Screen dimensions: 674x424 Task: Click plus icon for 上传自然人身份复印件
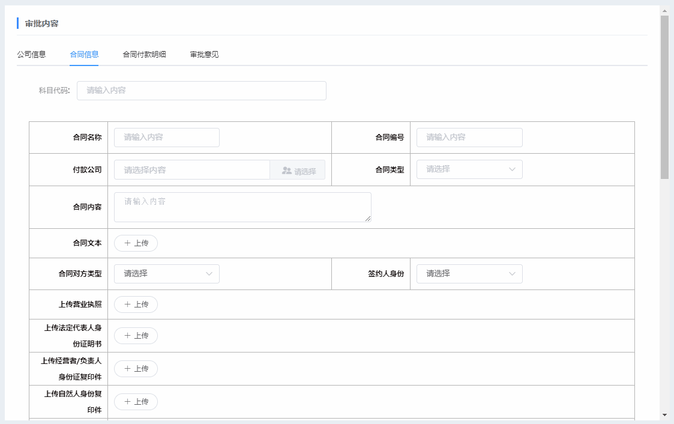click(x=127, y=402)
